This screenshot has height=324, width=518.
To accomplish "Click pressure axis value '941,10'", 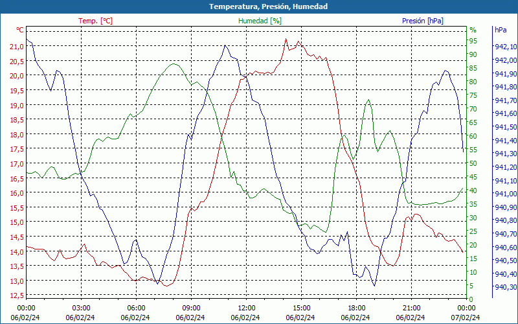I will point(506,180).
